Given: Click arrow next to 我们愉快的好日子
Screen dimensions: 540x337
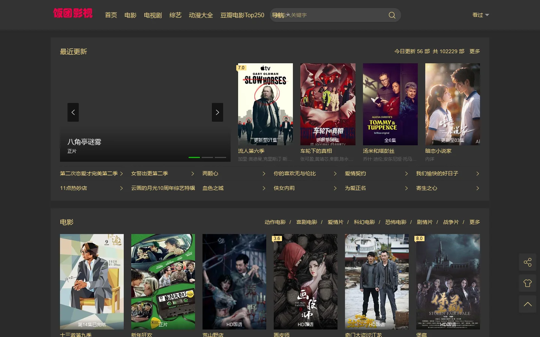Looking at the screenshot, I should click(478, 174).
